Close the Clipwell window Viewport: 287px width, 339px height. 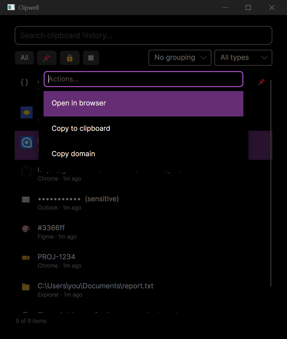pos(272,8)
